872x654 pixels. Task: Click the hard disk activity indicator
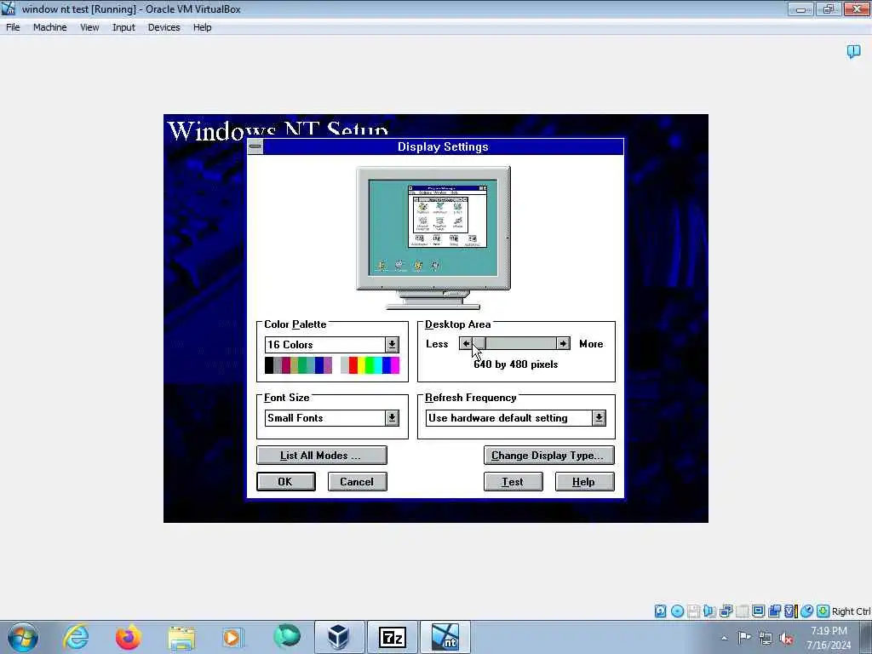tap(660, 611)
